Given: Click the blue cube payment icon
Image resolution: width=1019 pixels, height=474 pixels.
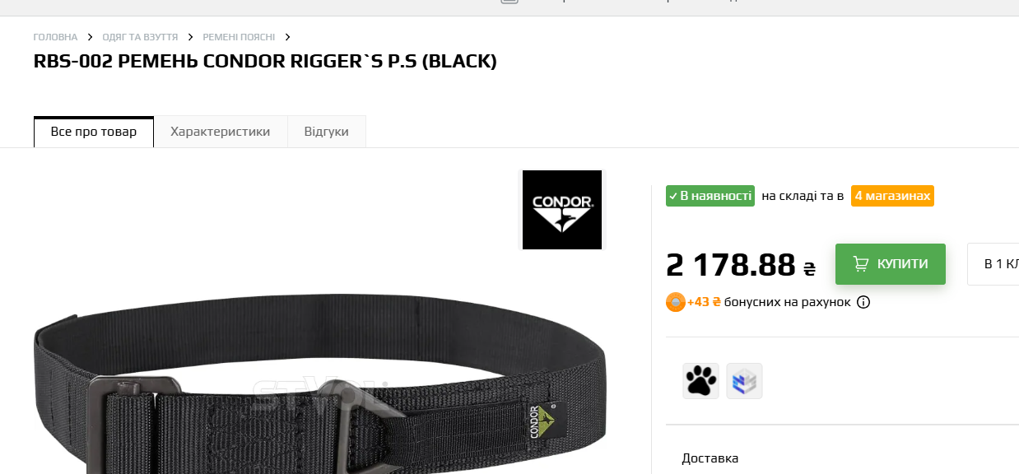Looking at the screenshot, I should coord(744,381).
